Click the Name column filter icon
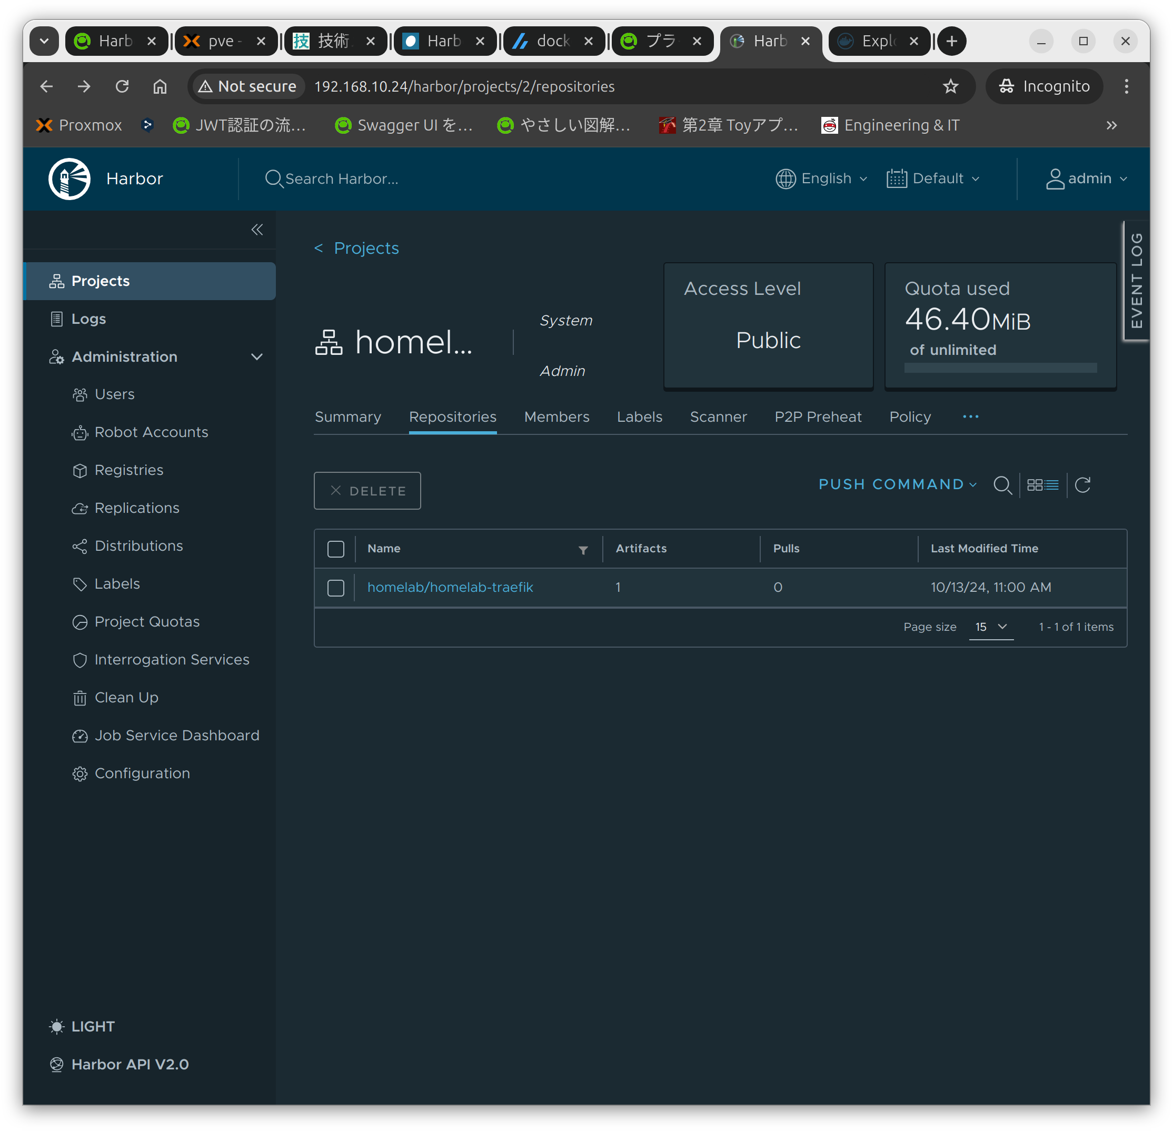This screenshot has width=1173, height=1131. click(x=583, y=550)
